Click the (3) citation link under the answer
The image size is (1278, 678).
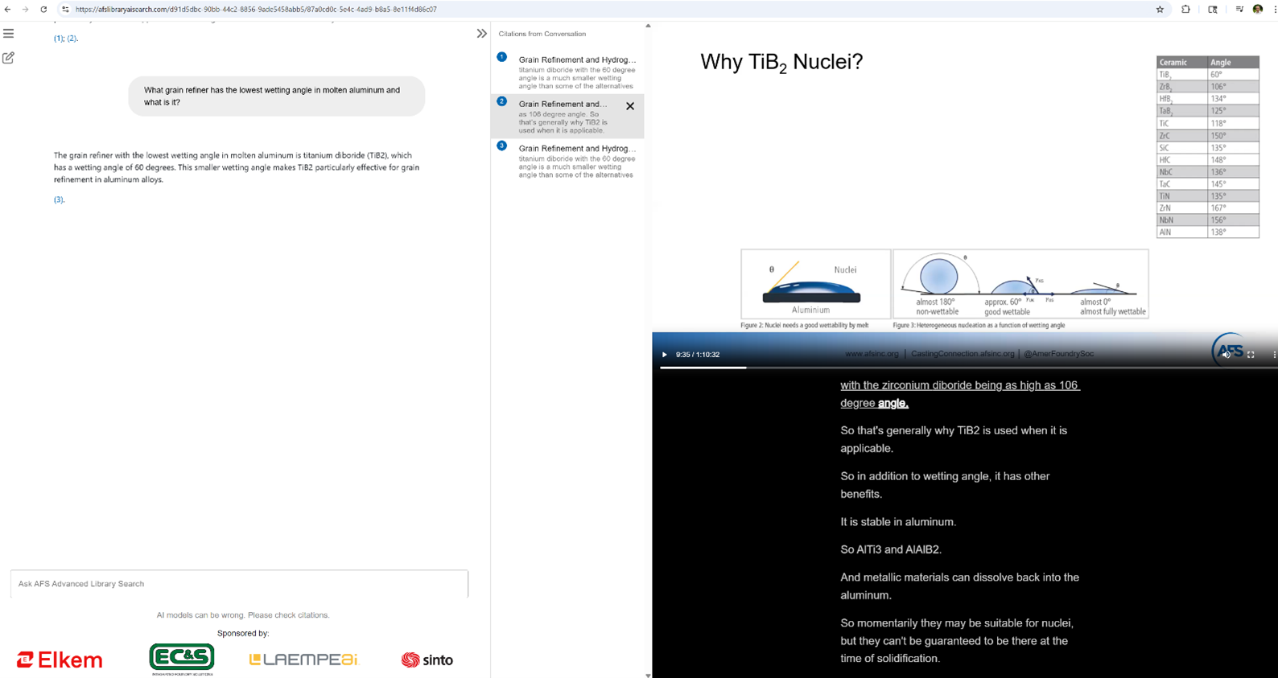(x=59, y=199)
